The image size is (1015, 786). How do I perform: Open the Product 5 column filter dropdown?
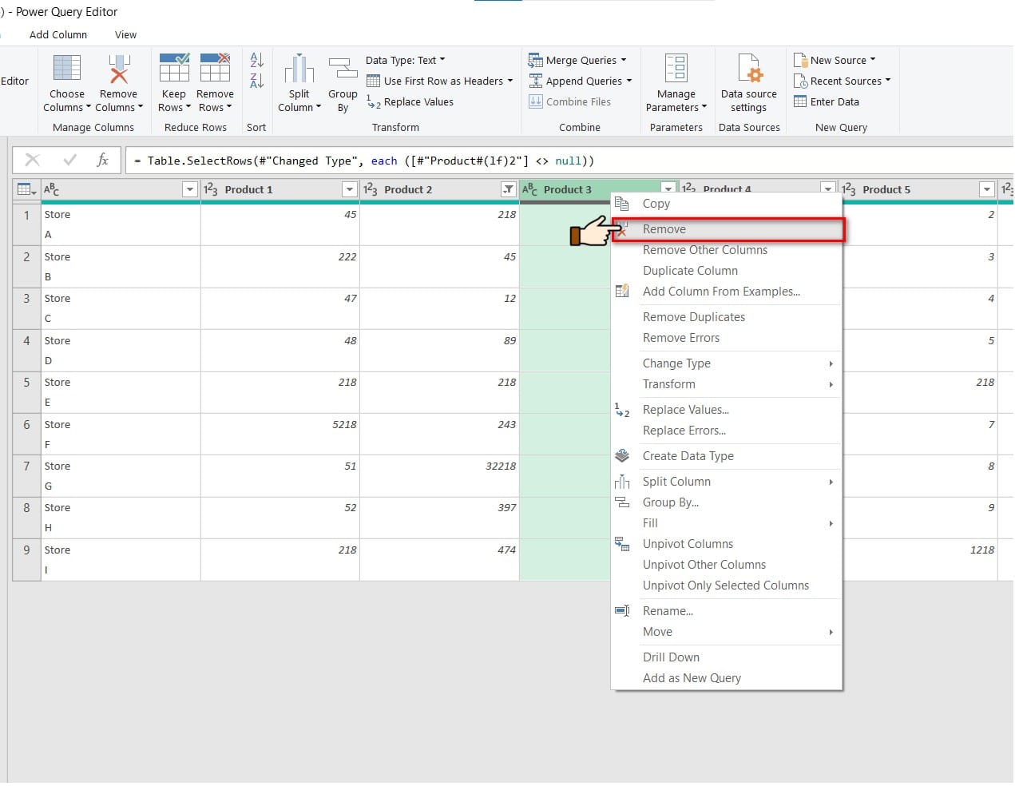click(x=987, y=189)
